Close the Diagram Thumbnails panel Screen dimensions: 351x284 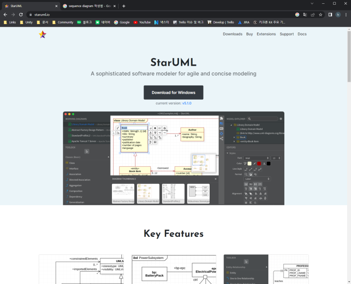click(215, 179)
